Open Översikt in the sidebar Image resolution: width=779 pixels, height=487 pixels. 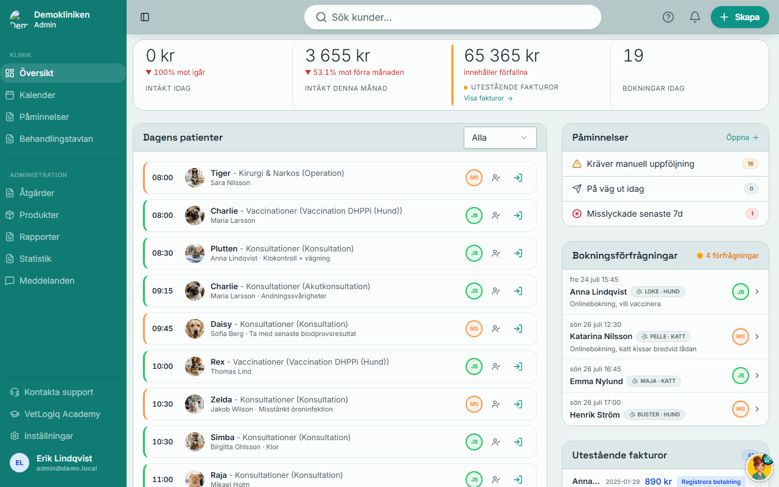[x=63, y=73]
